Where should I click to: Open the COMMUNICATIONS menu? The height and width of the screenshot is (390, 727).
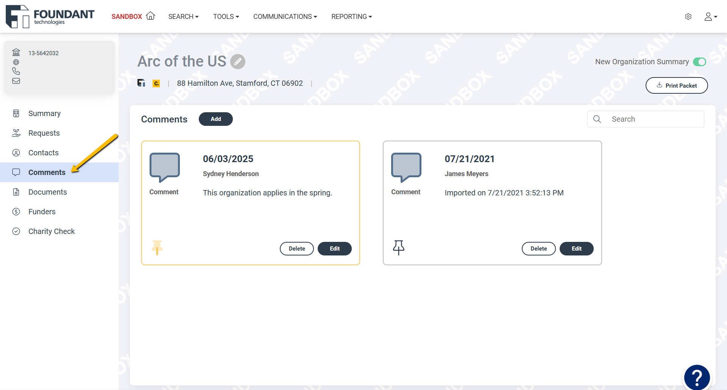[285, 17]
